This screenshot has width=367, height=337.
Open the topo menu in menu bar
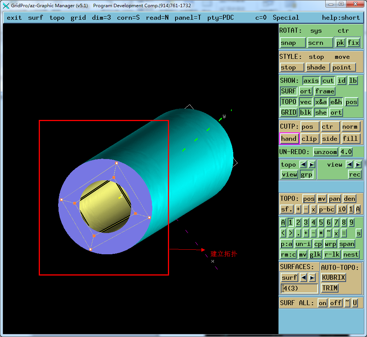pyautogui.click(x=57, y=17)
